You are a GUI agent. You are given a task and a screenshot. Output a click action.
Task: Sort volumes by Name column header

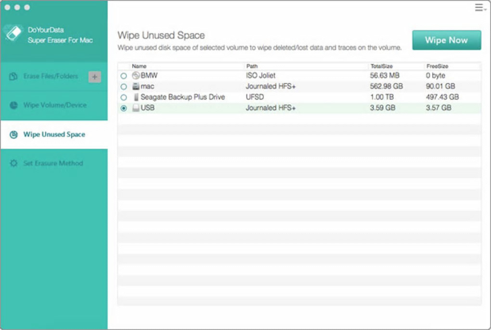(x=139, y=66)
